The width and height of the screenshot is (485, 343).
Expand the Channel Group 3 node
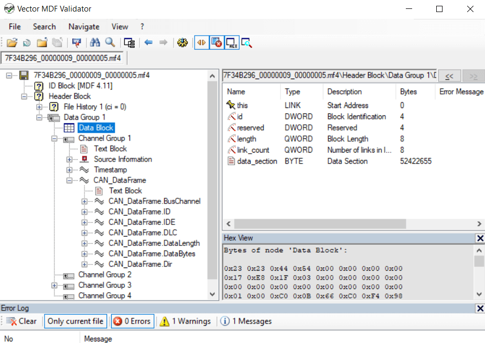point(54,285)
